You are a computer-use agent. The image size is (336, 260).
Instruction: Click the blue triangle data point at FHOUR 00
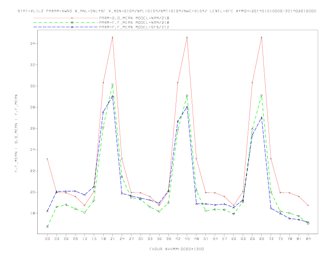point(48,211)
